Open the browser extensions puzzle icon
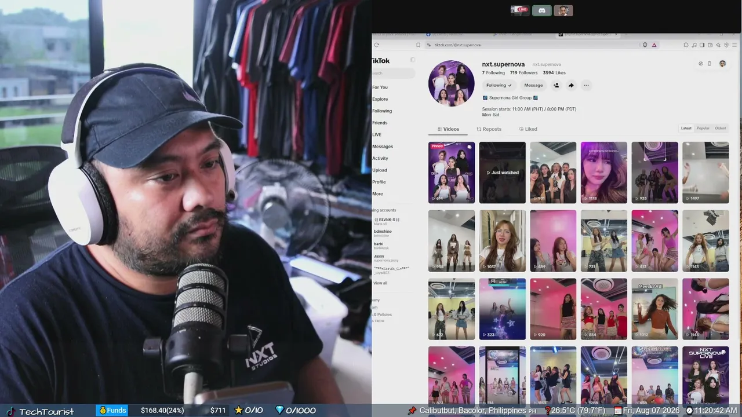The height and width of the screenshot is (417, 742). 686,45
